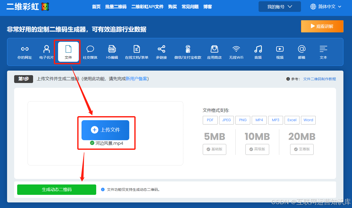Click the PDF format tag
The width and height of the screenshot is (352, 208).
[x=210, y=120]
